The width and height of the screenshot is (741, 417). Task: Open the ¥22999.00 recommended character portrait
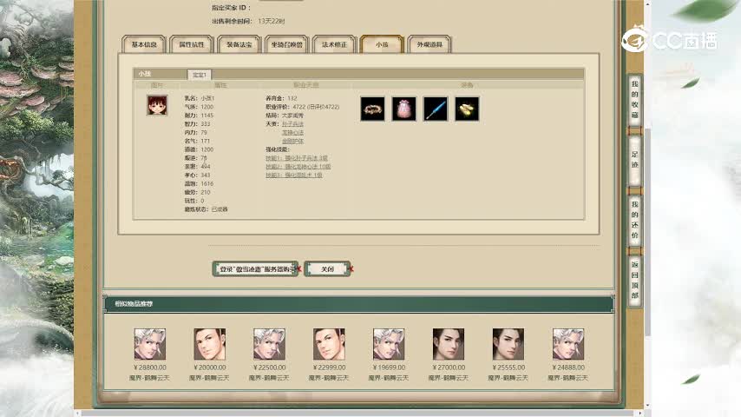click(x=329, y=344)
